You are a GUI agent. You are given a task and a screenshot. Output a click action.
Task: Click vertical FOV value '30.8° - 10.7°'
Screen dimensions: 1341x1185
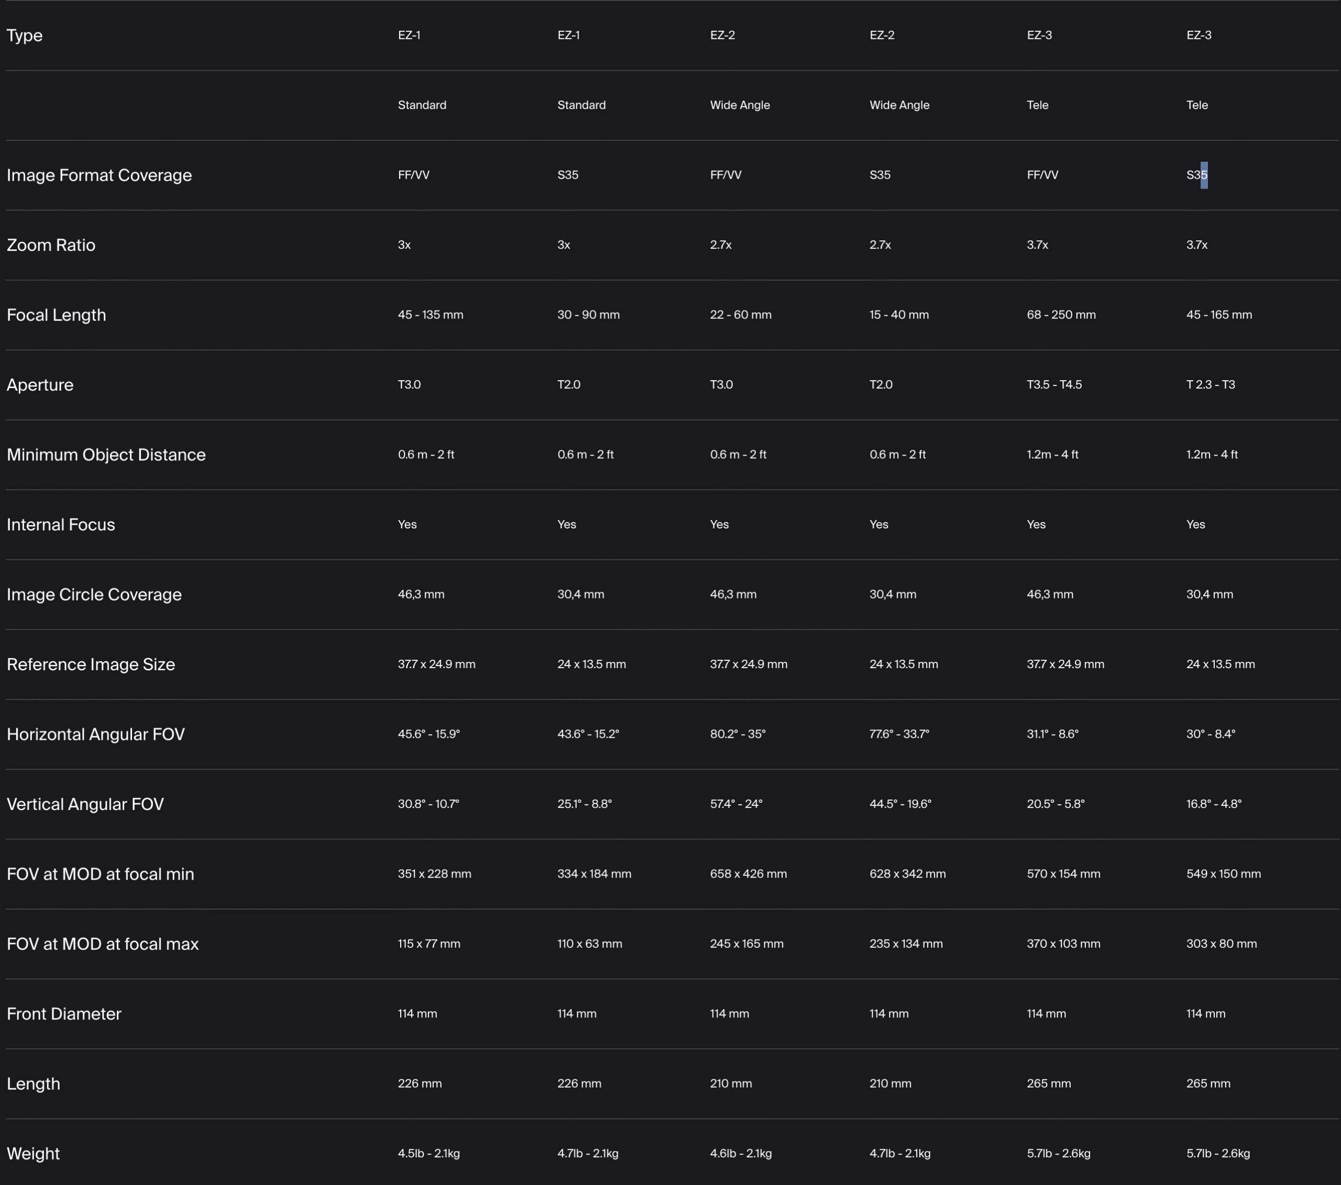click(x=428, y=804)
